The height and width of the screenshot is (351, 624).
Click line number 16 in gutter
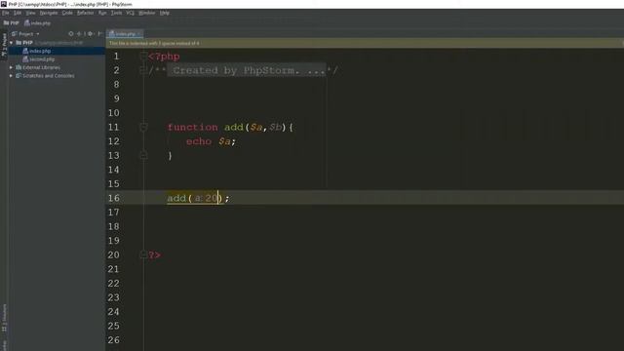[x=113, y=198]
